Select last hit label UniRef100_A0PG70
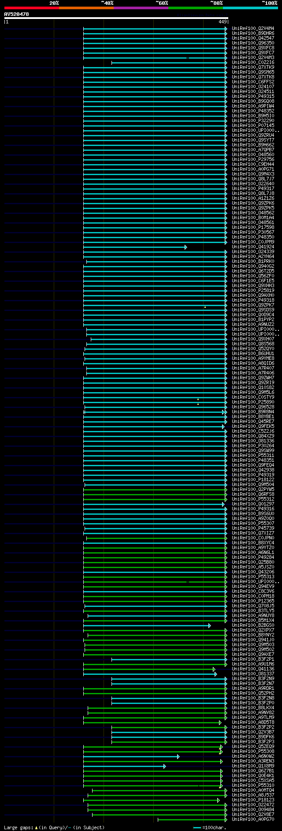282x831 pixels. pos(253,820)
